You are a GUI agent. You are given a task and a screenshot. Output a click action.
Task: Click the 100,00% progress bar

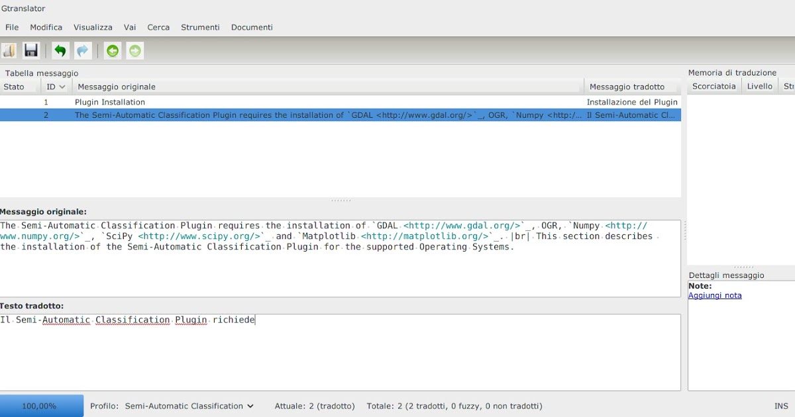click(x=42, y=406)
